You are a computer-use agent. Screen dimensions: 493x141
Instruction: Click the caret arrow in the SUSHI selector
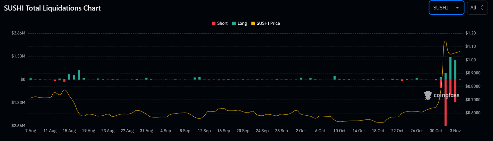coord(457,8)
